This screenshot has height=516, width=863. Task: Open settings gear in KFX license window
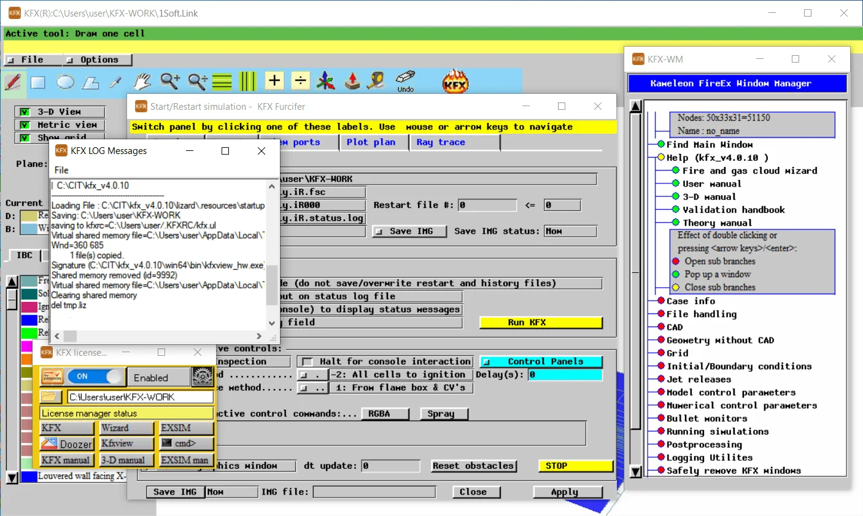[203, 377]
